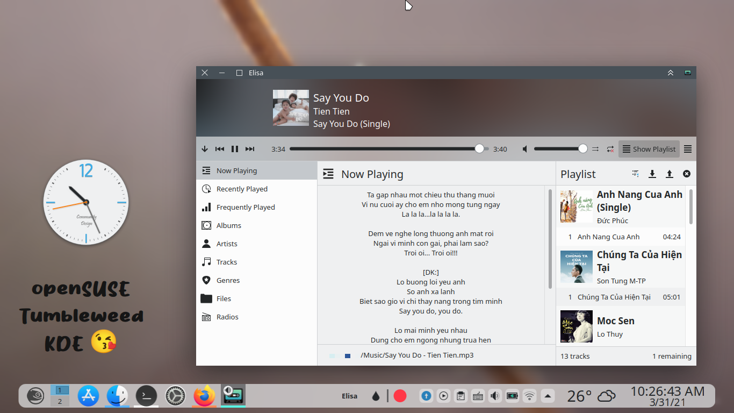This screenshot has width=734, height=413.
Task: Open the Files browser view
Action: point(257,298)
